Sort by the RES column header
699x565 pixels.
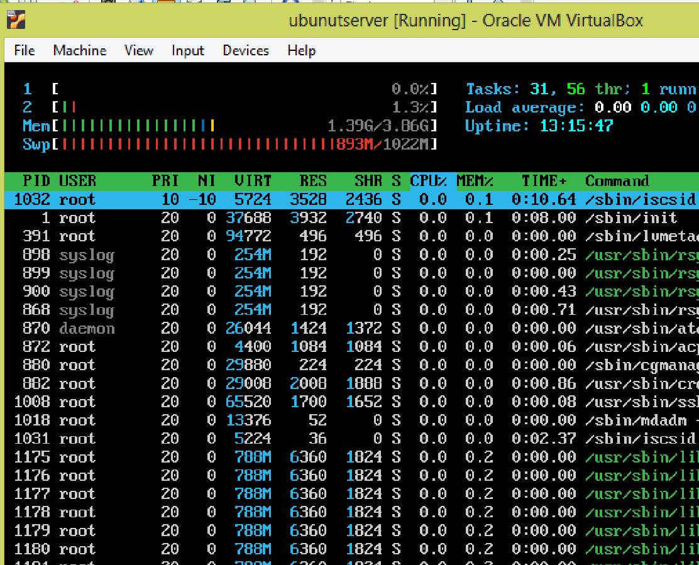click(x=313, y=181)
